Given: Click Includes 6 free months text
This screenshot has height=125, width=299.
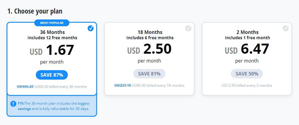Looking at the screenshot, I should 150,38.
